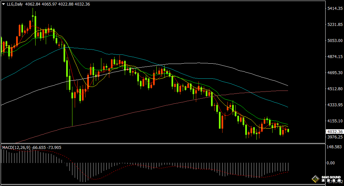Click the 5414.35 price axis label
The height and width of the screenshot is (186, 344).
click(x=335, y=8)
